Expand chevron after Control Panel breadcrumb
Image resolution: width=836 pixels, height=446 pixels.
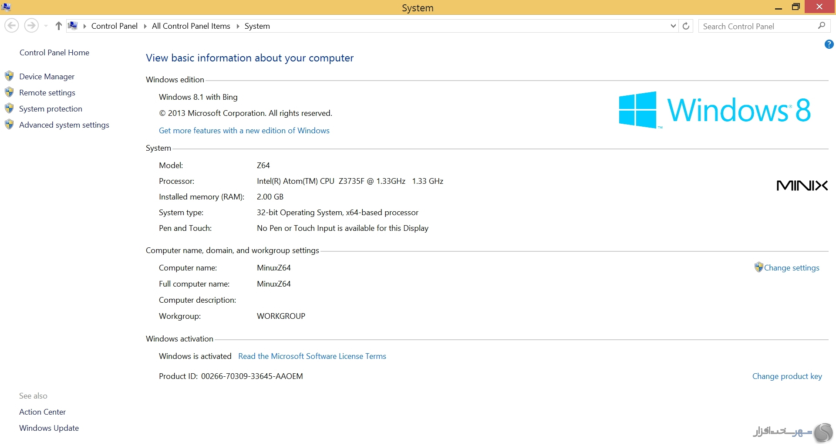click(145, 26)
